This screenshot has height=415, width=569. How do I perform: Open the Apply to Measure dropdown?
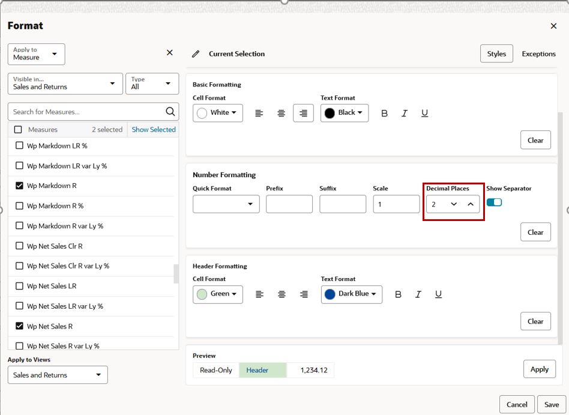[x=36, y=54]
